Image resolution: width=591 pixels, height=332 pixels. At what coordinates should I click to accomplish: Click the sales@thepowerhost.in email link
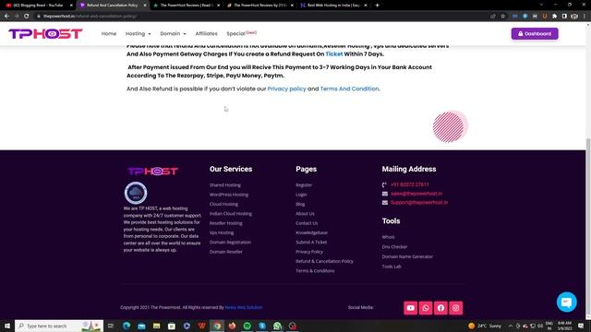click(416, 194)
